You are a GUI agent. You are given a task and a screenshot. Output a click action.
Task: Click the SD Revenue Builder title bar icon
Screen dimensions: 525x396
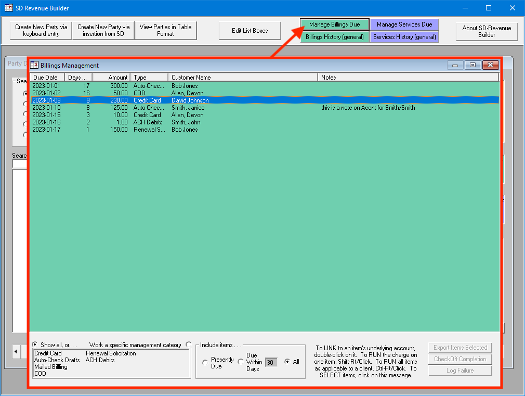8,8
